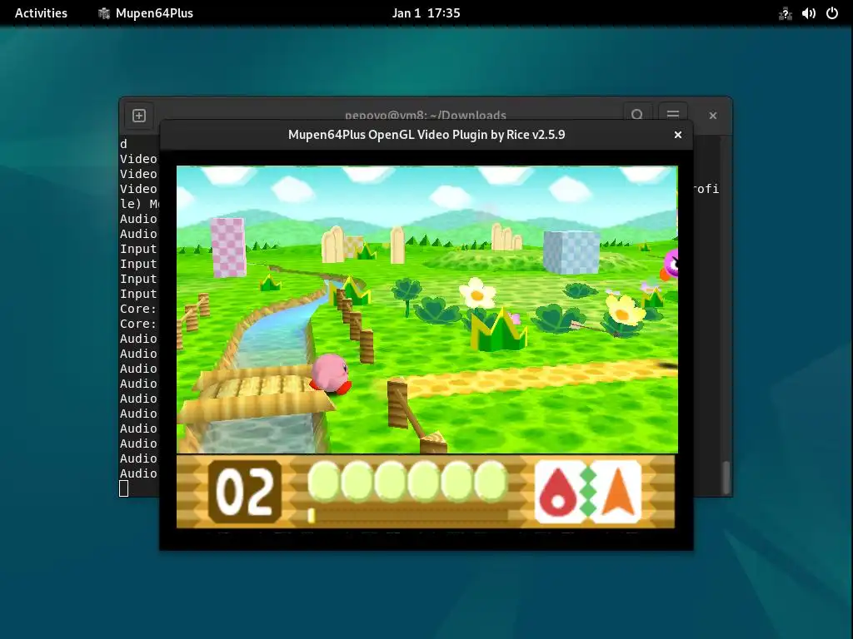Open the Mupen64Plus app menu in top bar
Viewport: 853px width, 639px height.
pos(145,13)
